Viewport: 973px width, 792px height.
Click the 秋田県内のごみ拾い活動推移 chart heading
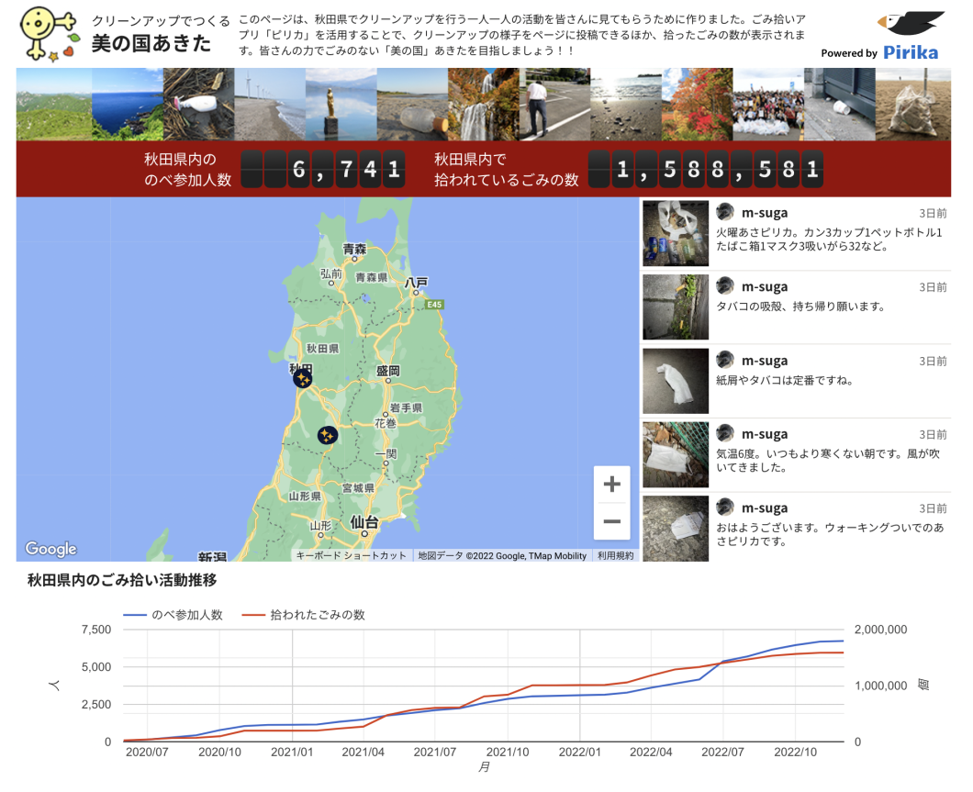(x=122, y=580)
